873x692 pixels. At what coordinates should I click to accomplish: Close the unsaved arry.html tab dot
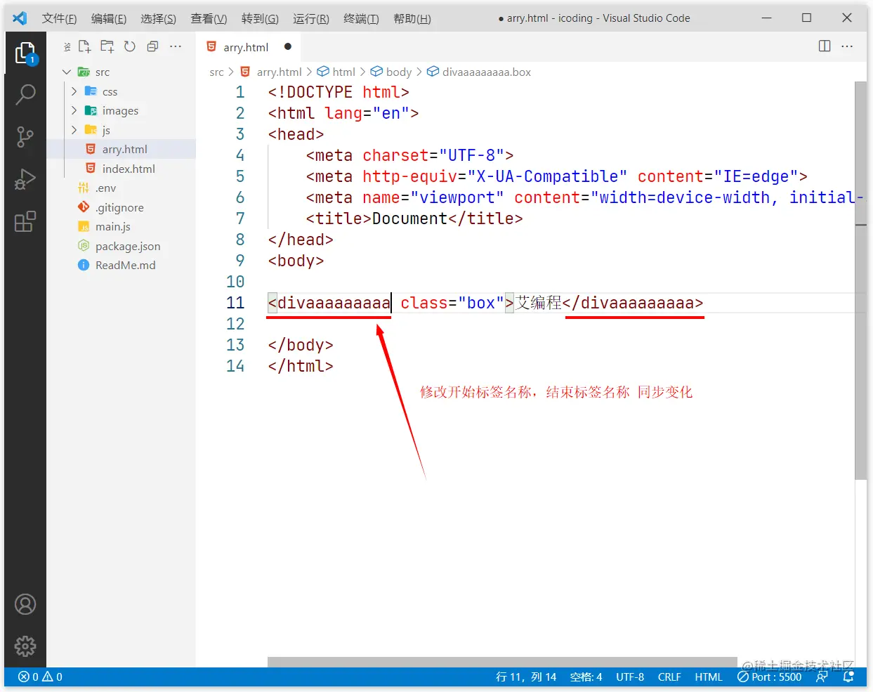(288, 46)
